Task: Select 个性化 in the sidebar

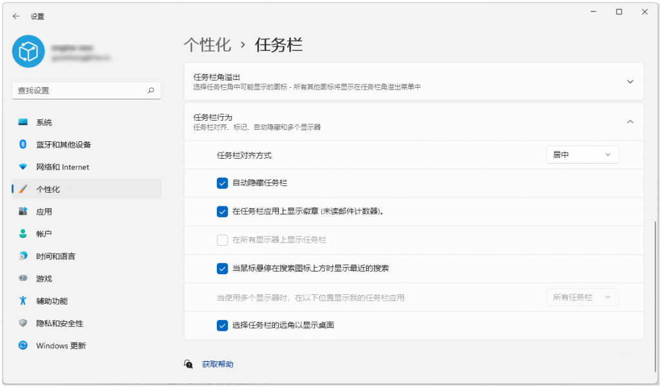Action: click(x=46, y=189)
